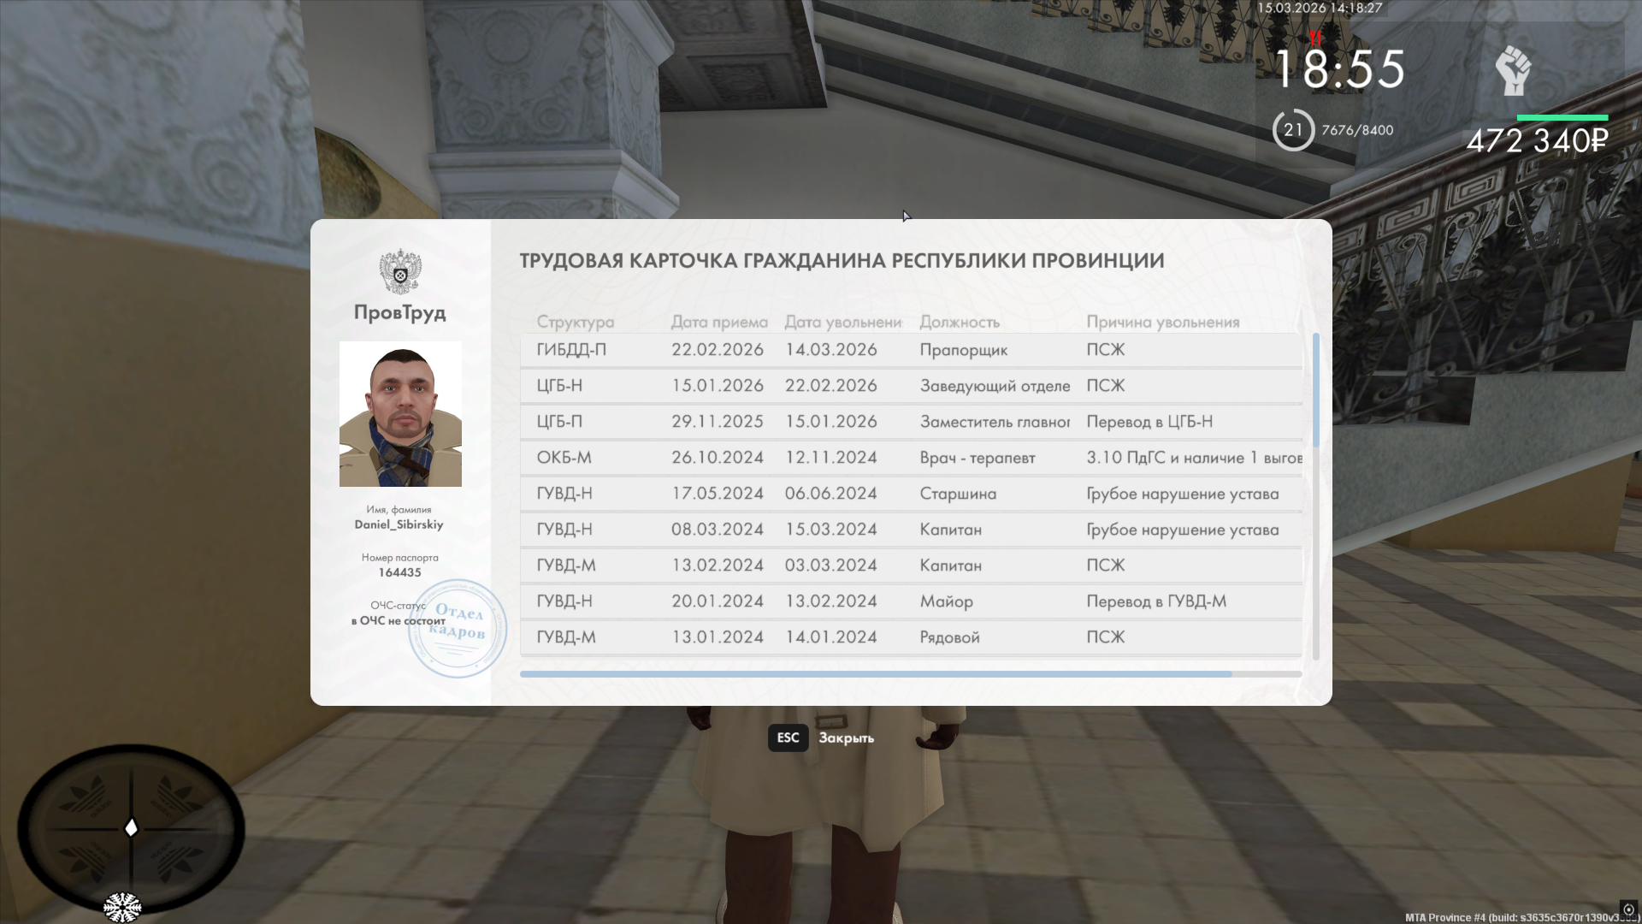This screenshot has width=1642, height=924.
Task: Click the small icon in bottom-right corner
Action: click(x=1628, y=910)
